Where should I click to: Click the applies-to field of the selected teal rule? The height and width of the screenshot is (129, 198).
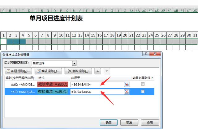click(97, 92)
